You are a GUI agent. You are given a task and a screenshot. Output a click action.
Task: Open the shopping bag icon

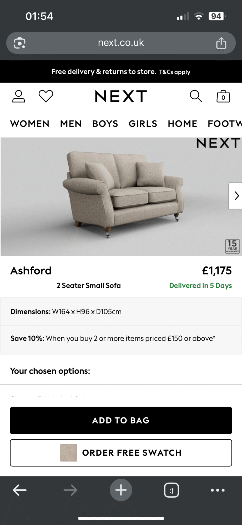(223, 97)
